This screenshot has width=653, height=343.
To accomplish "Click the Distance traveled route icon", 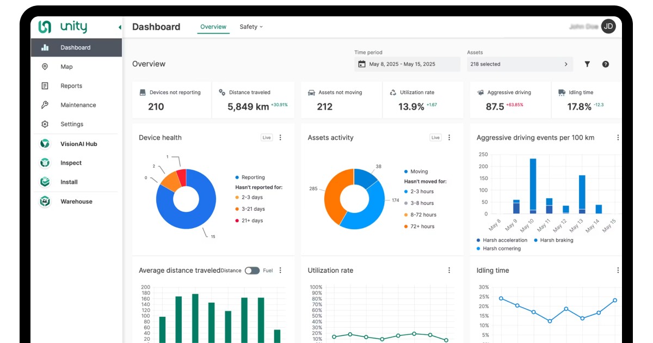I will pos(222,93).
